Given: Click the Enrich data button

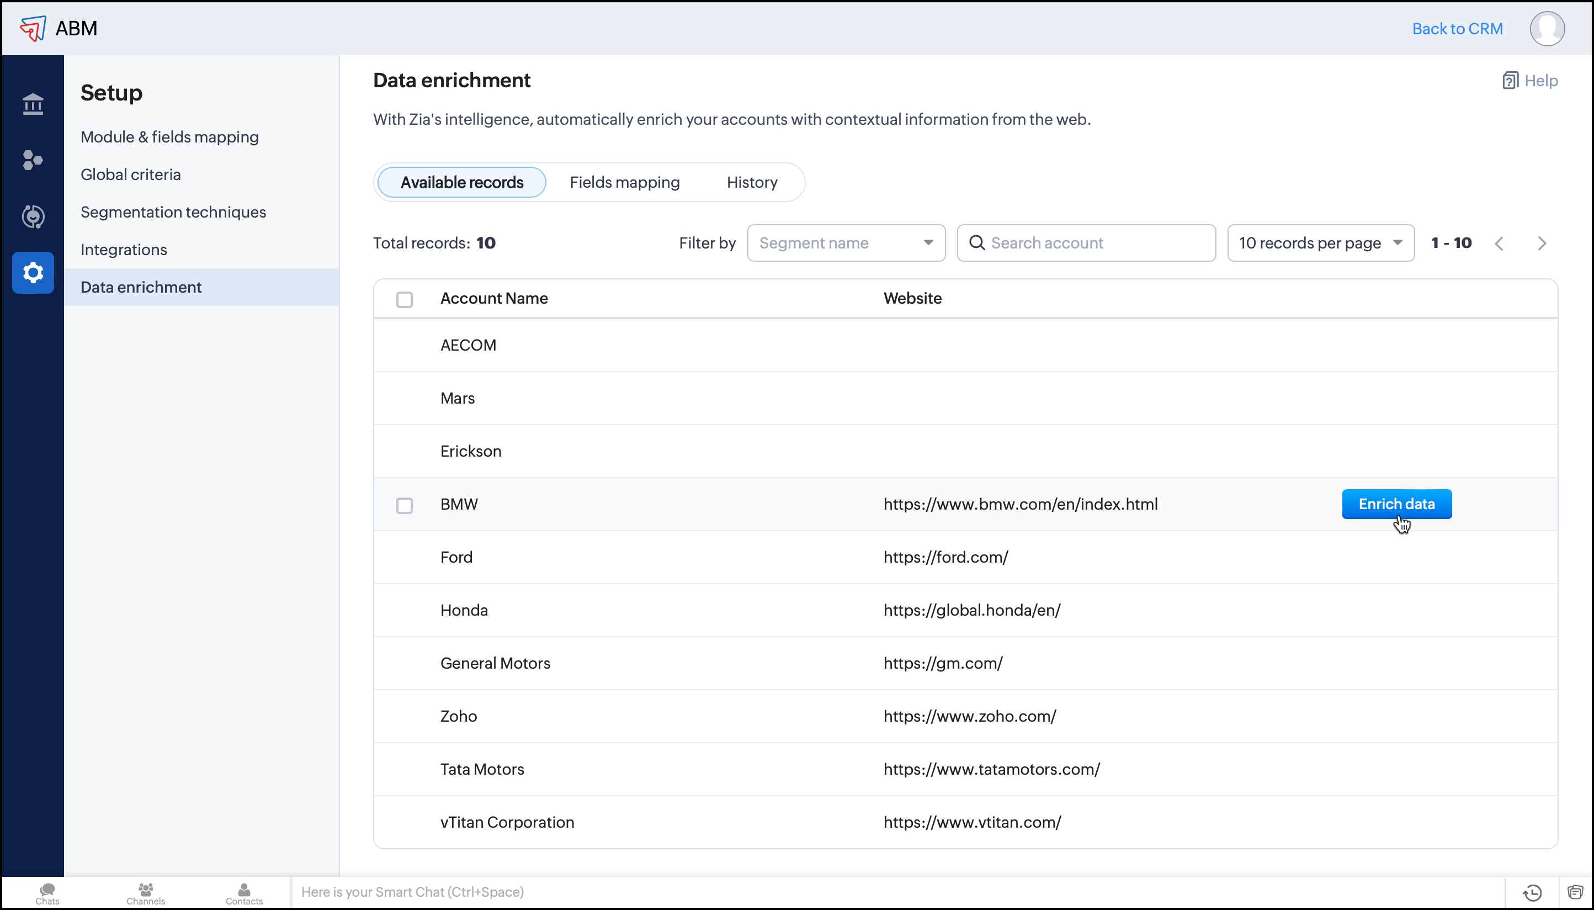Looking at the screenshot, I should 1396,504.
